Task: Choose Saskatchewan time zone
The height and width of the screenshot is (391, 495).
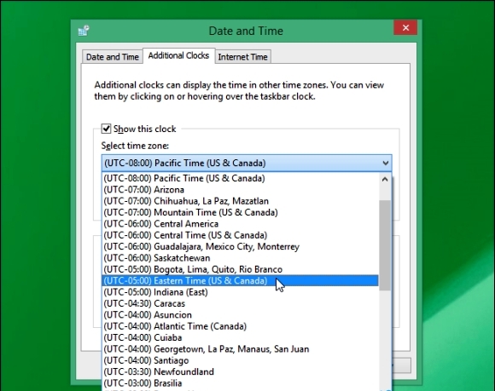Action: 240,258
